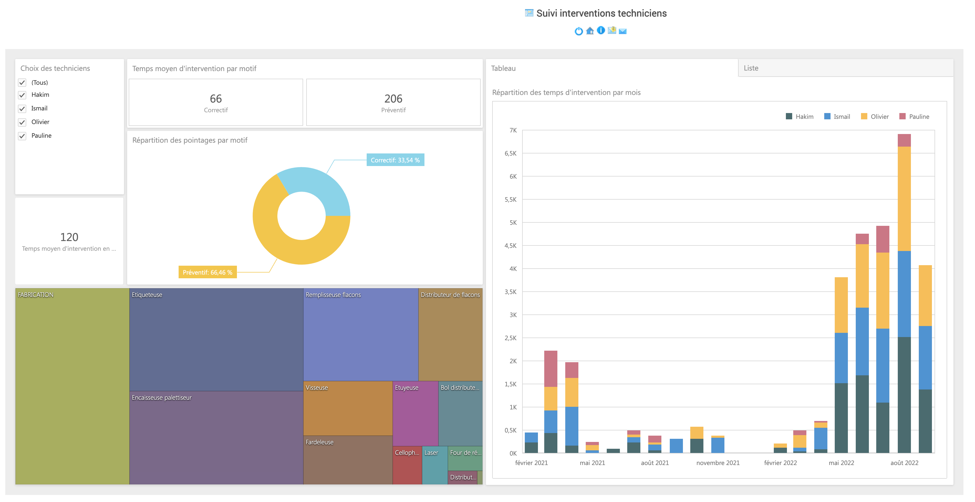Click the plain blue envelope icon

point(623,31)
